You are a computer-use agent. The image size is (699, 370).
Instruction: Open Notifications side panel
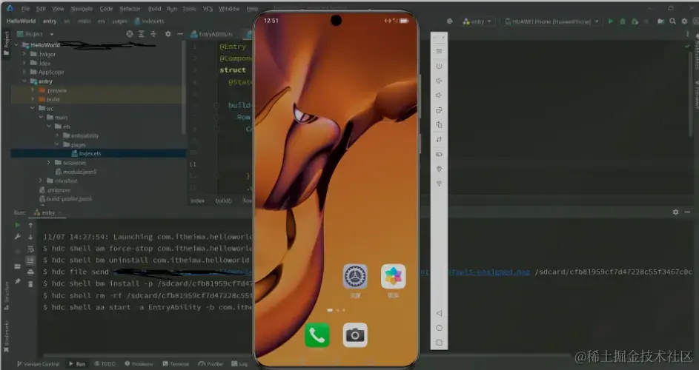[696, 52]
